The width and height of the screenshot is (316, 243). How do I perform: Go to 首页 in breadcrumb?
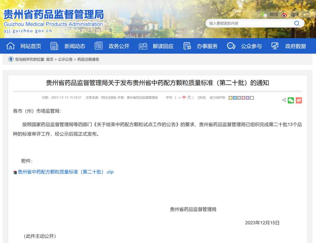pyautogui.click(x=49, y=59)
